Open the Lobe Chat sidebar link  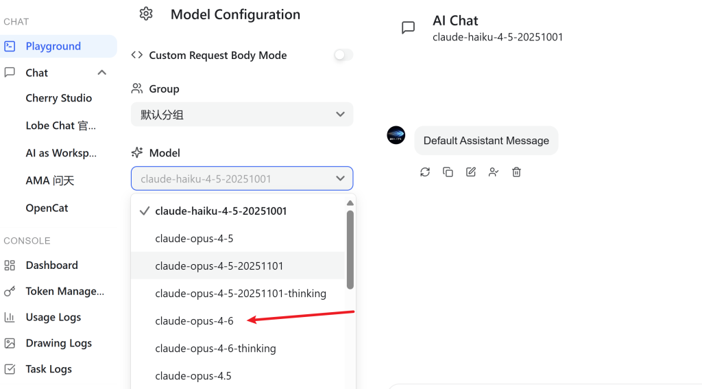pos(60,126)
